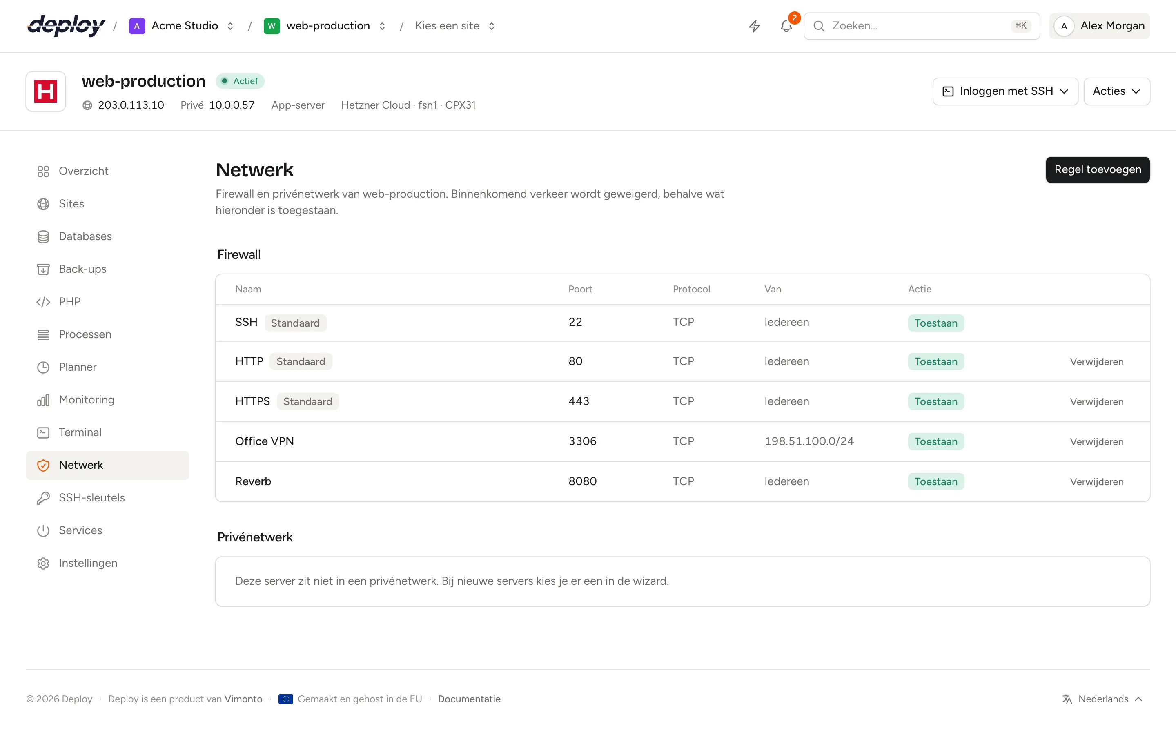
Task: Remove the HTTPS firewall rule
Action: [x=1096, y=401]
